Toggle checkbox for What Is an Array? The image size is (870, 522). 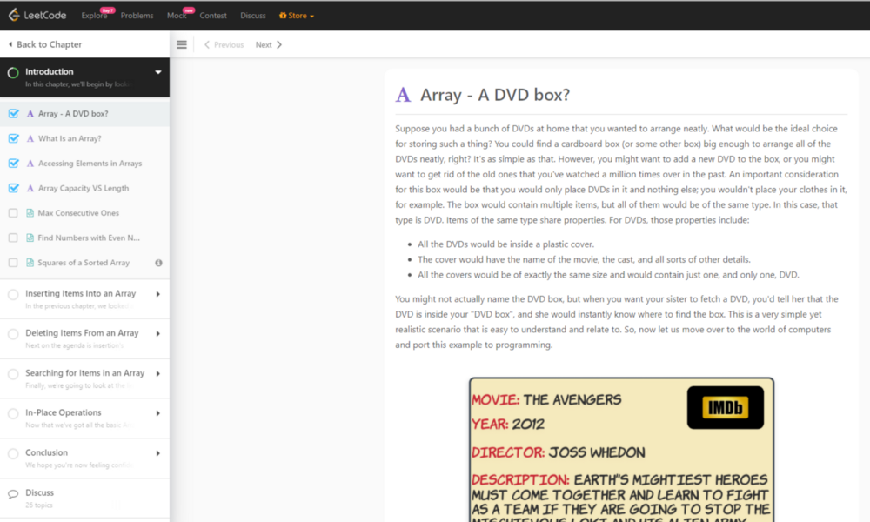13,138
